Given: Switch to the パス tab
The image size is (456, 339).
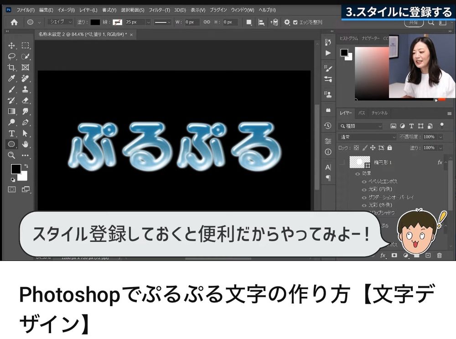Looking at the screenshot, I should pyautogui.click(x=362, y=113).
